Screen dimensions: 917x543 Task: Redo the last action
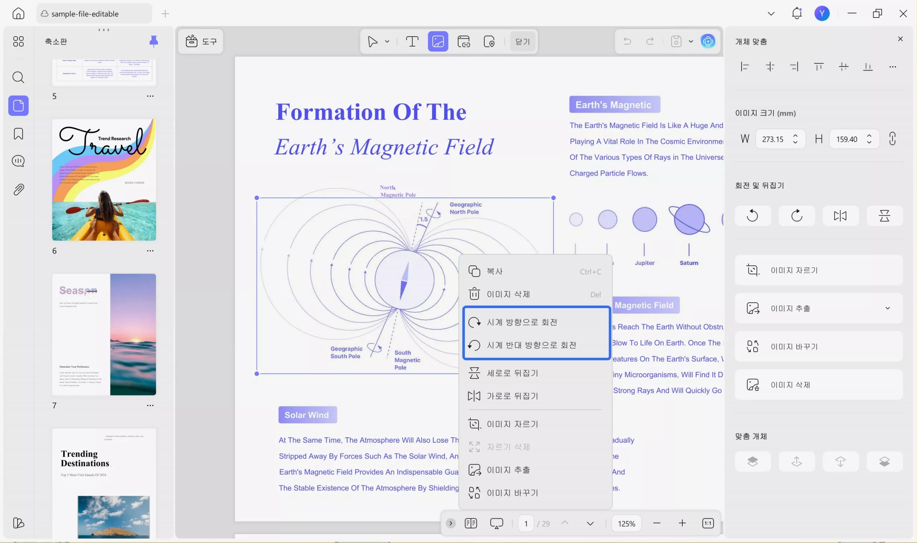coord(650,41)
